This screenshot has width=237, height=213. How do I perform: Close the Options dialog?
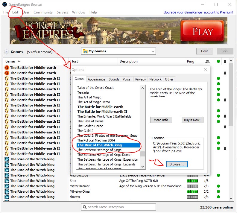pos(205,70)
